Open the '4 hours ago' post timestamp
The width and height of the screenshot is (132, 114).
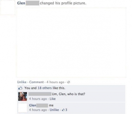click(55, 82)
